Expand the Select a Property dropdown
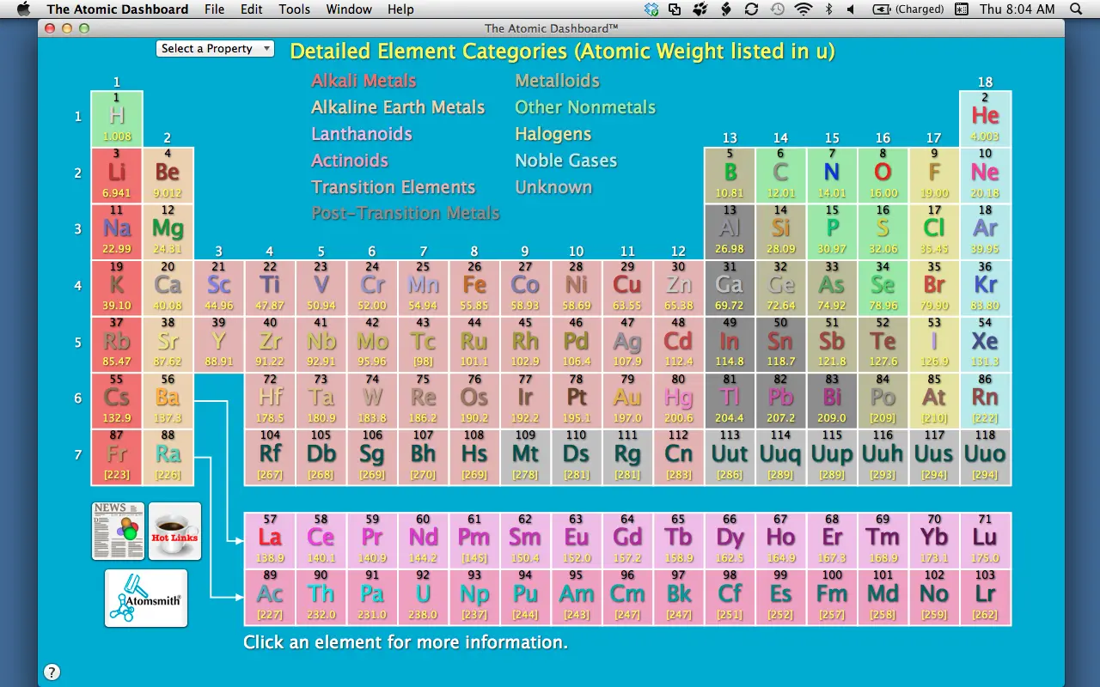Image resolution: width=1100 pixels, height=687 pixels. [215, 49]
